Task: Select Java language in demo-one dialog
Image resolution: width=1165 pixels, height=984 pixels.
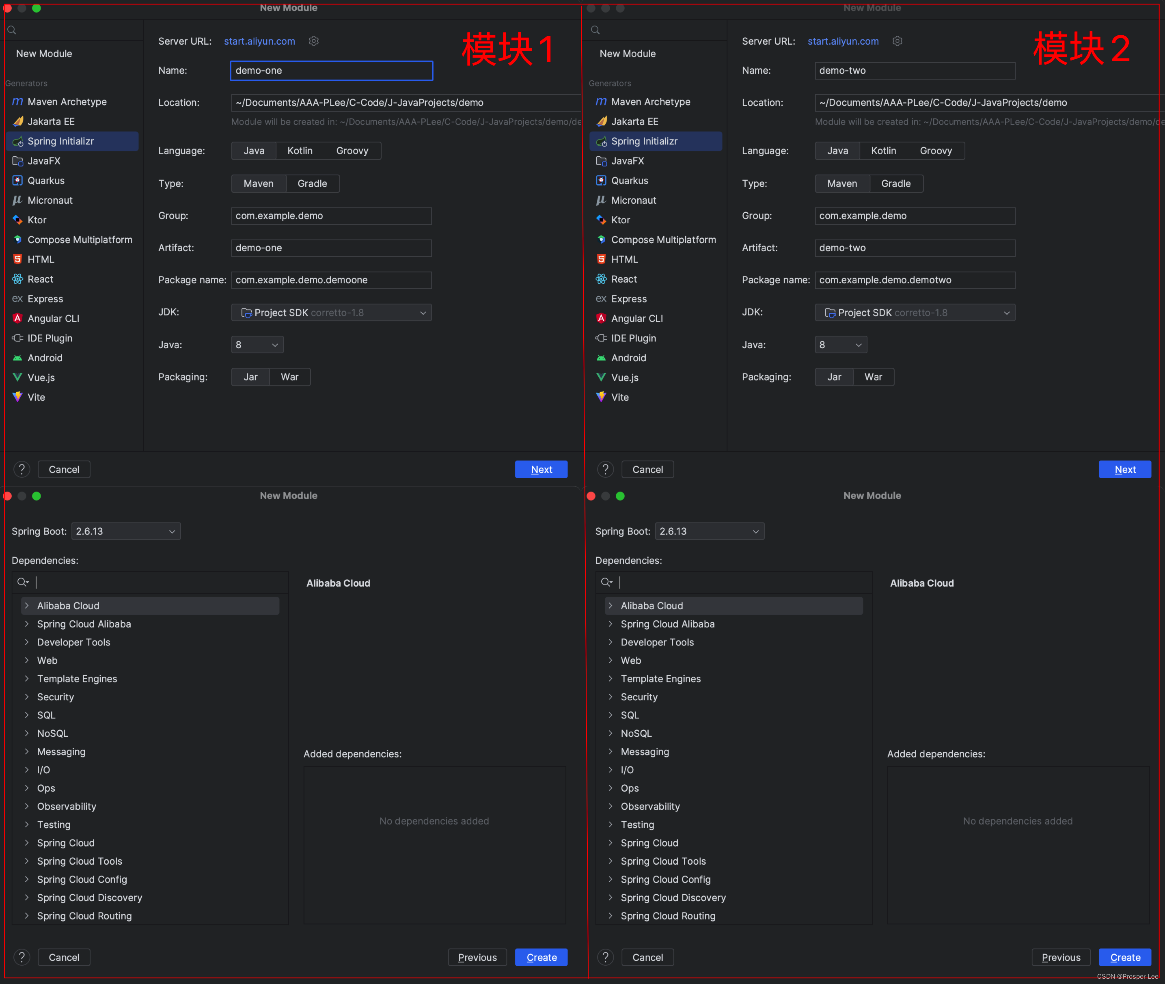Action: tap(254, 151)
